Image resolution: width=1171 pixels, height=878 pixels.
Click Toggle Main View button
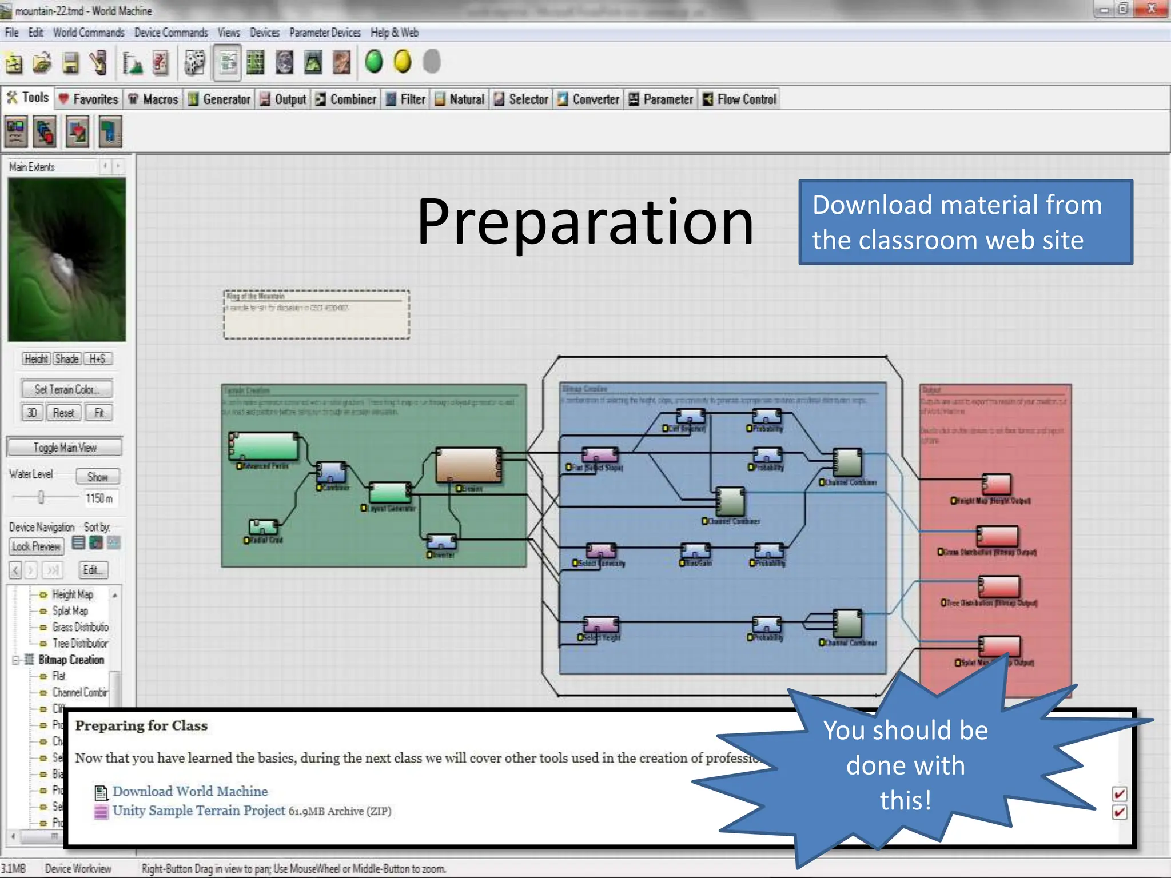[x=65, y=448]
